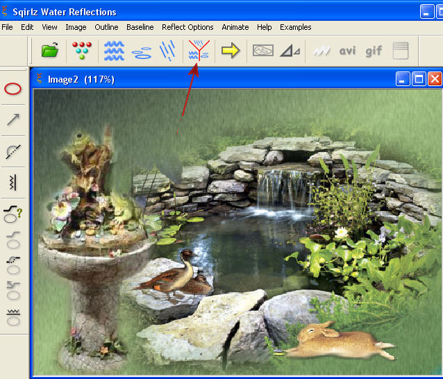443x379 pixels.
Task: Minimize the Sqirlz Water Reflections window
Action: (x=427, y=12)
